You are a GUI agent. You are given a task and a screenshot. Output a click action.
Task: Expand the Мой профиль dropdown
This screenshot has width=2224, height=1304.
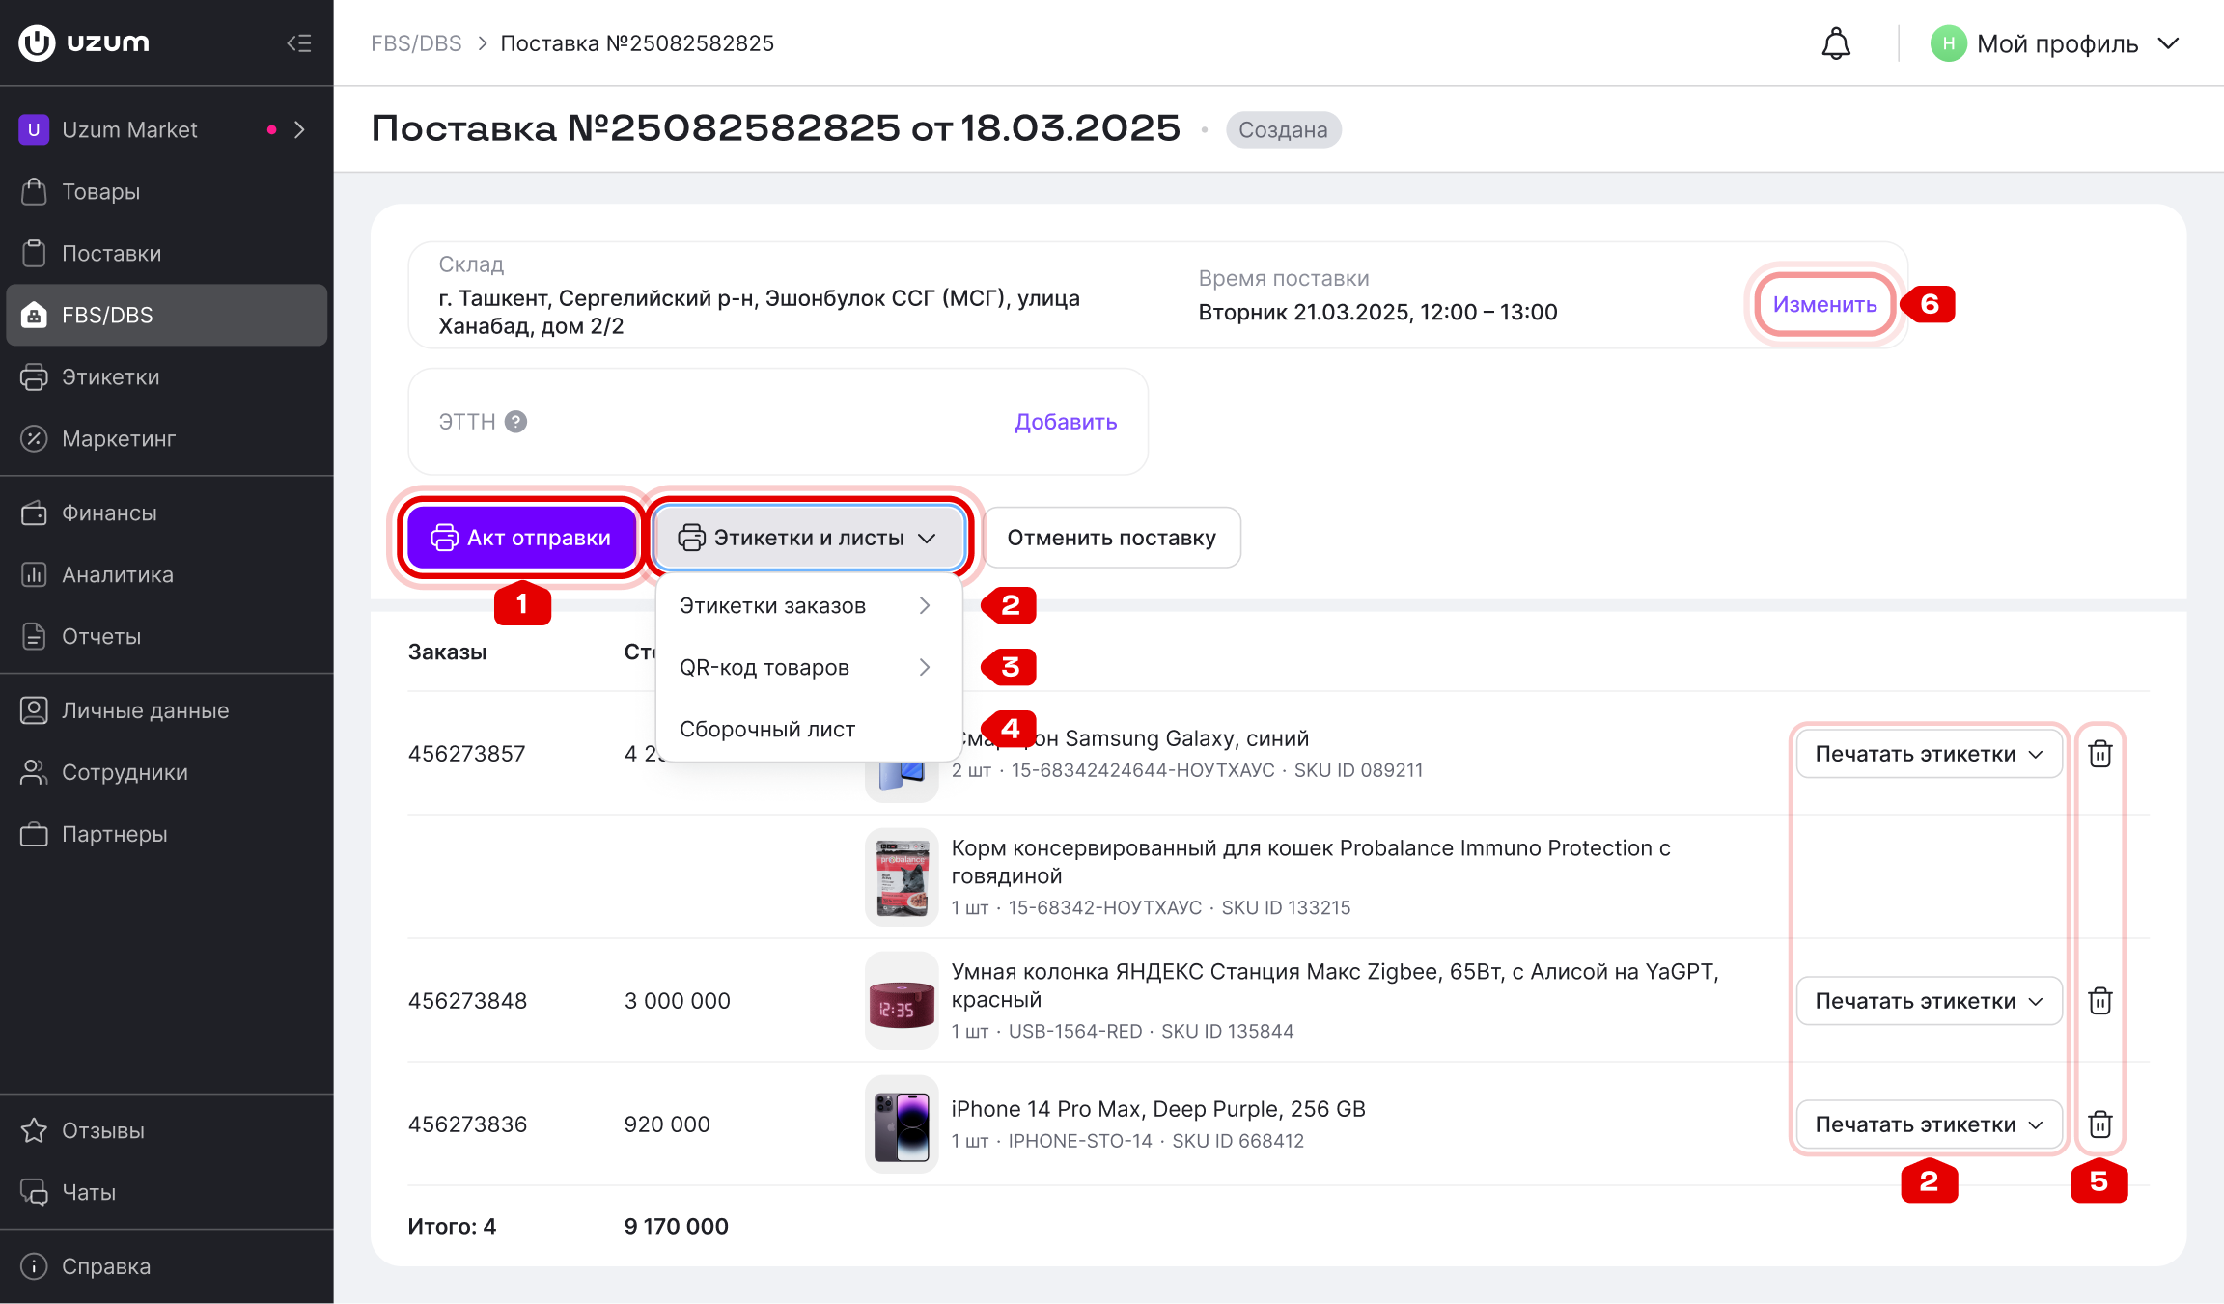tap(2055, 43)
